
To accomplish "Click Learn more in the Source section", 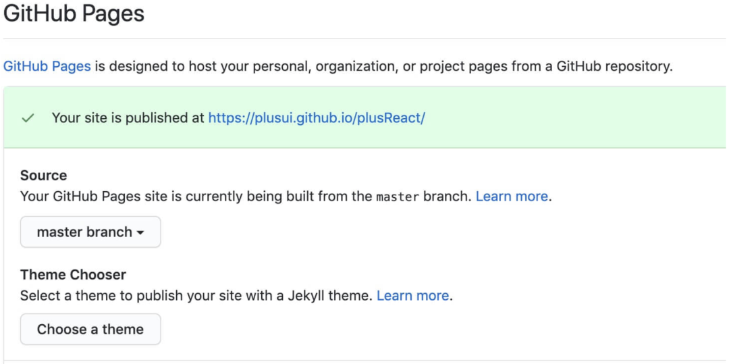I will (512, 197).
